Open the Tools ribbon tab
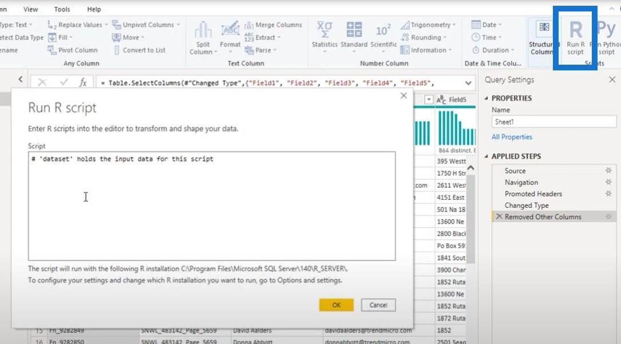Screen dimensions: 621x344 coord(62,9)
